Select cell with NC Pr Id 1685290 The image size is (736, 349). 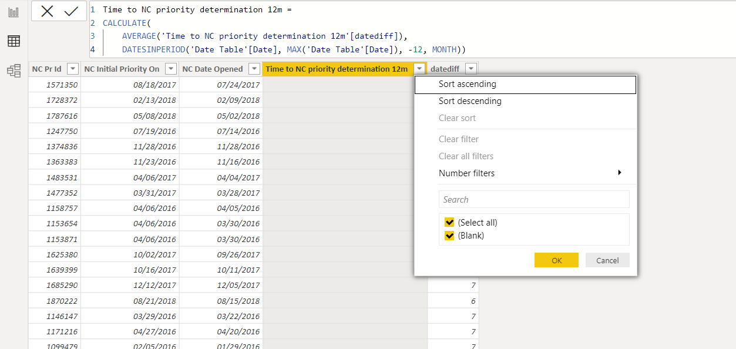[x=55, y=285]
